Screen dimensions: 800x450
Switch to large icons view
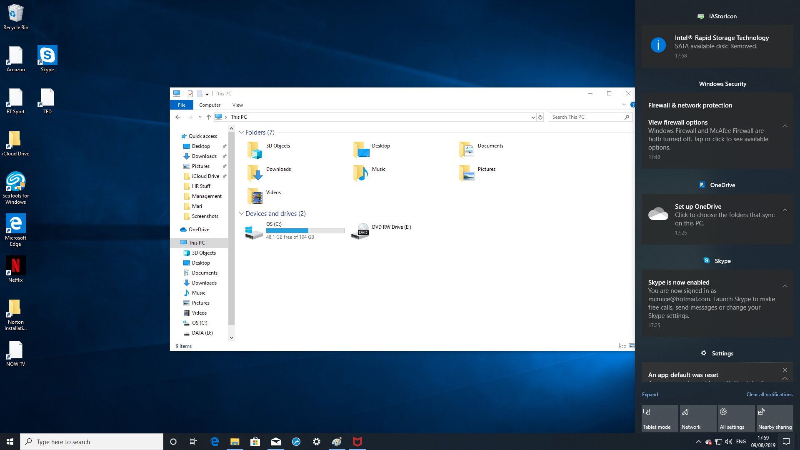(x=632, y=346)
